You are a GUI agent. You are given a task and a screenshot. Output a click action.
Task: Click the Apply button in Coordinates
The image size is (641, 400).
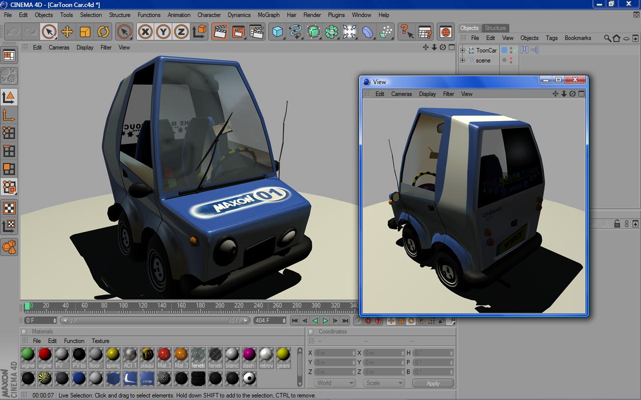(x=433, y=383)
